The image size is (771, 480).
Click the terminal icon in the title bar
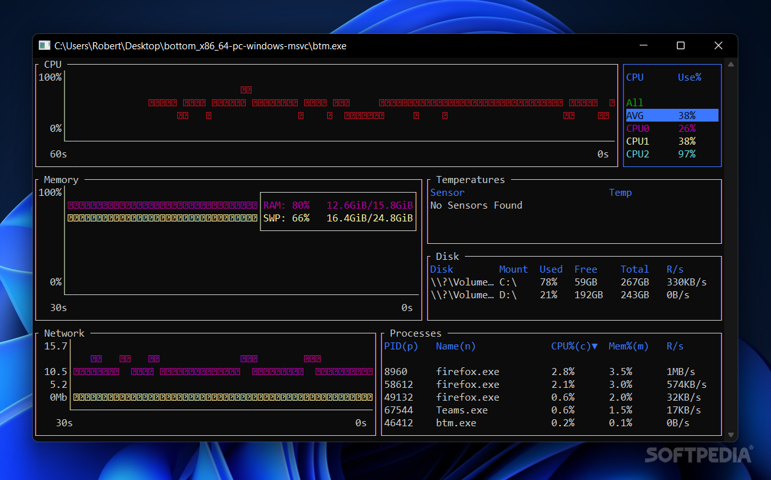coord(44,45)
